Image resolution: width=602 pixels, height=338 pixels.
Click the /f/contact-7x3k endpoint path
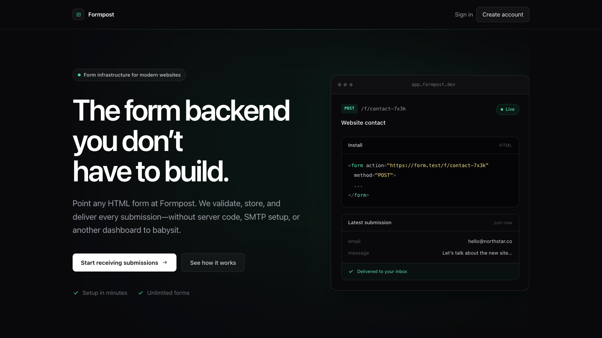coord(383,109)
